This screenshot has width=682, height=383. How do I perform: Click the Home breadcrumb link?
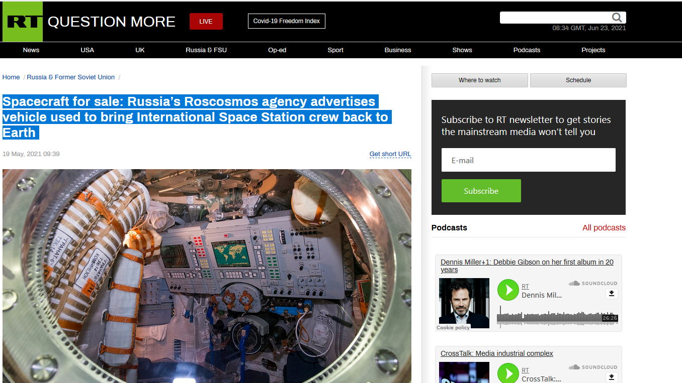pos(11,77)
